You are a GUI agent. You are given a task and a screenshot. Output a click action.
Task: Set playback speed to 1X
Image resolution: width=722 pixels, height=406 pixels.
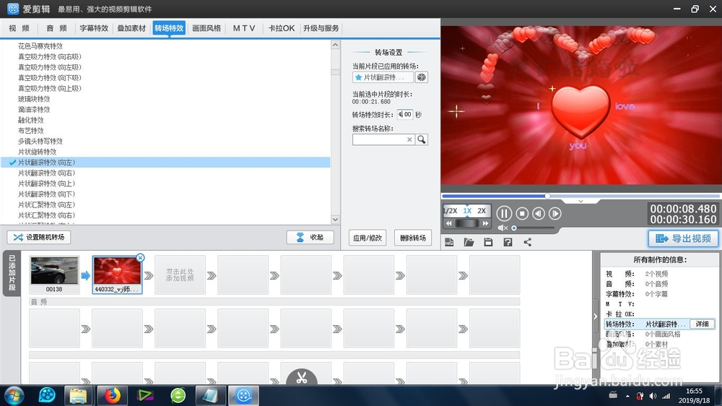pos(467,211)
